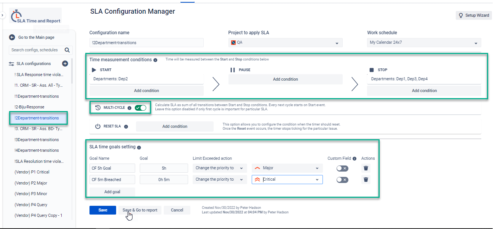The image size is (495, 229).
Task: Click the search magnifier icon in sidebar
Action: point(67,50)
